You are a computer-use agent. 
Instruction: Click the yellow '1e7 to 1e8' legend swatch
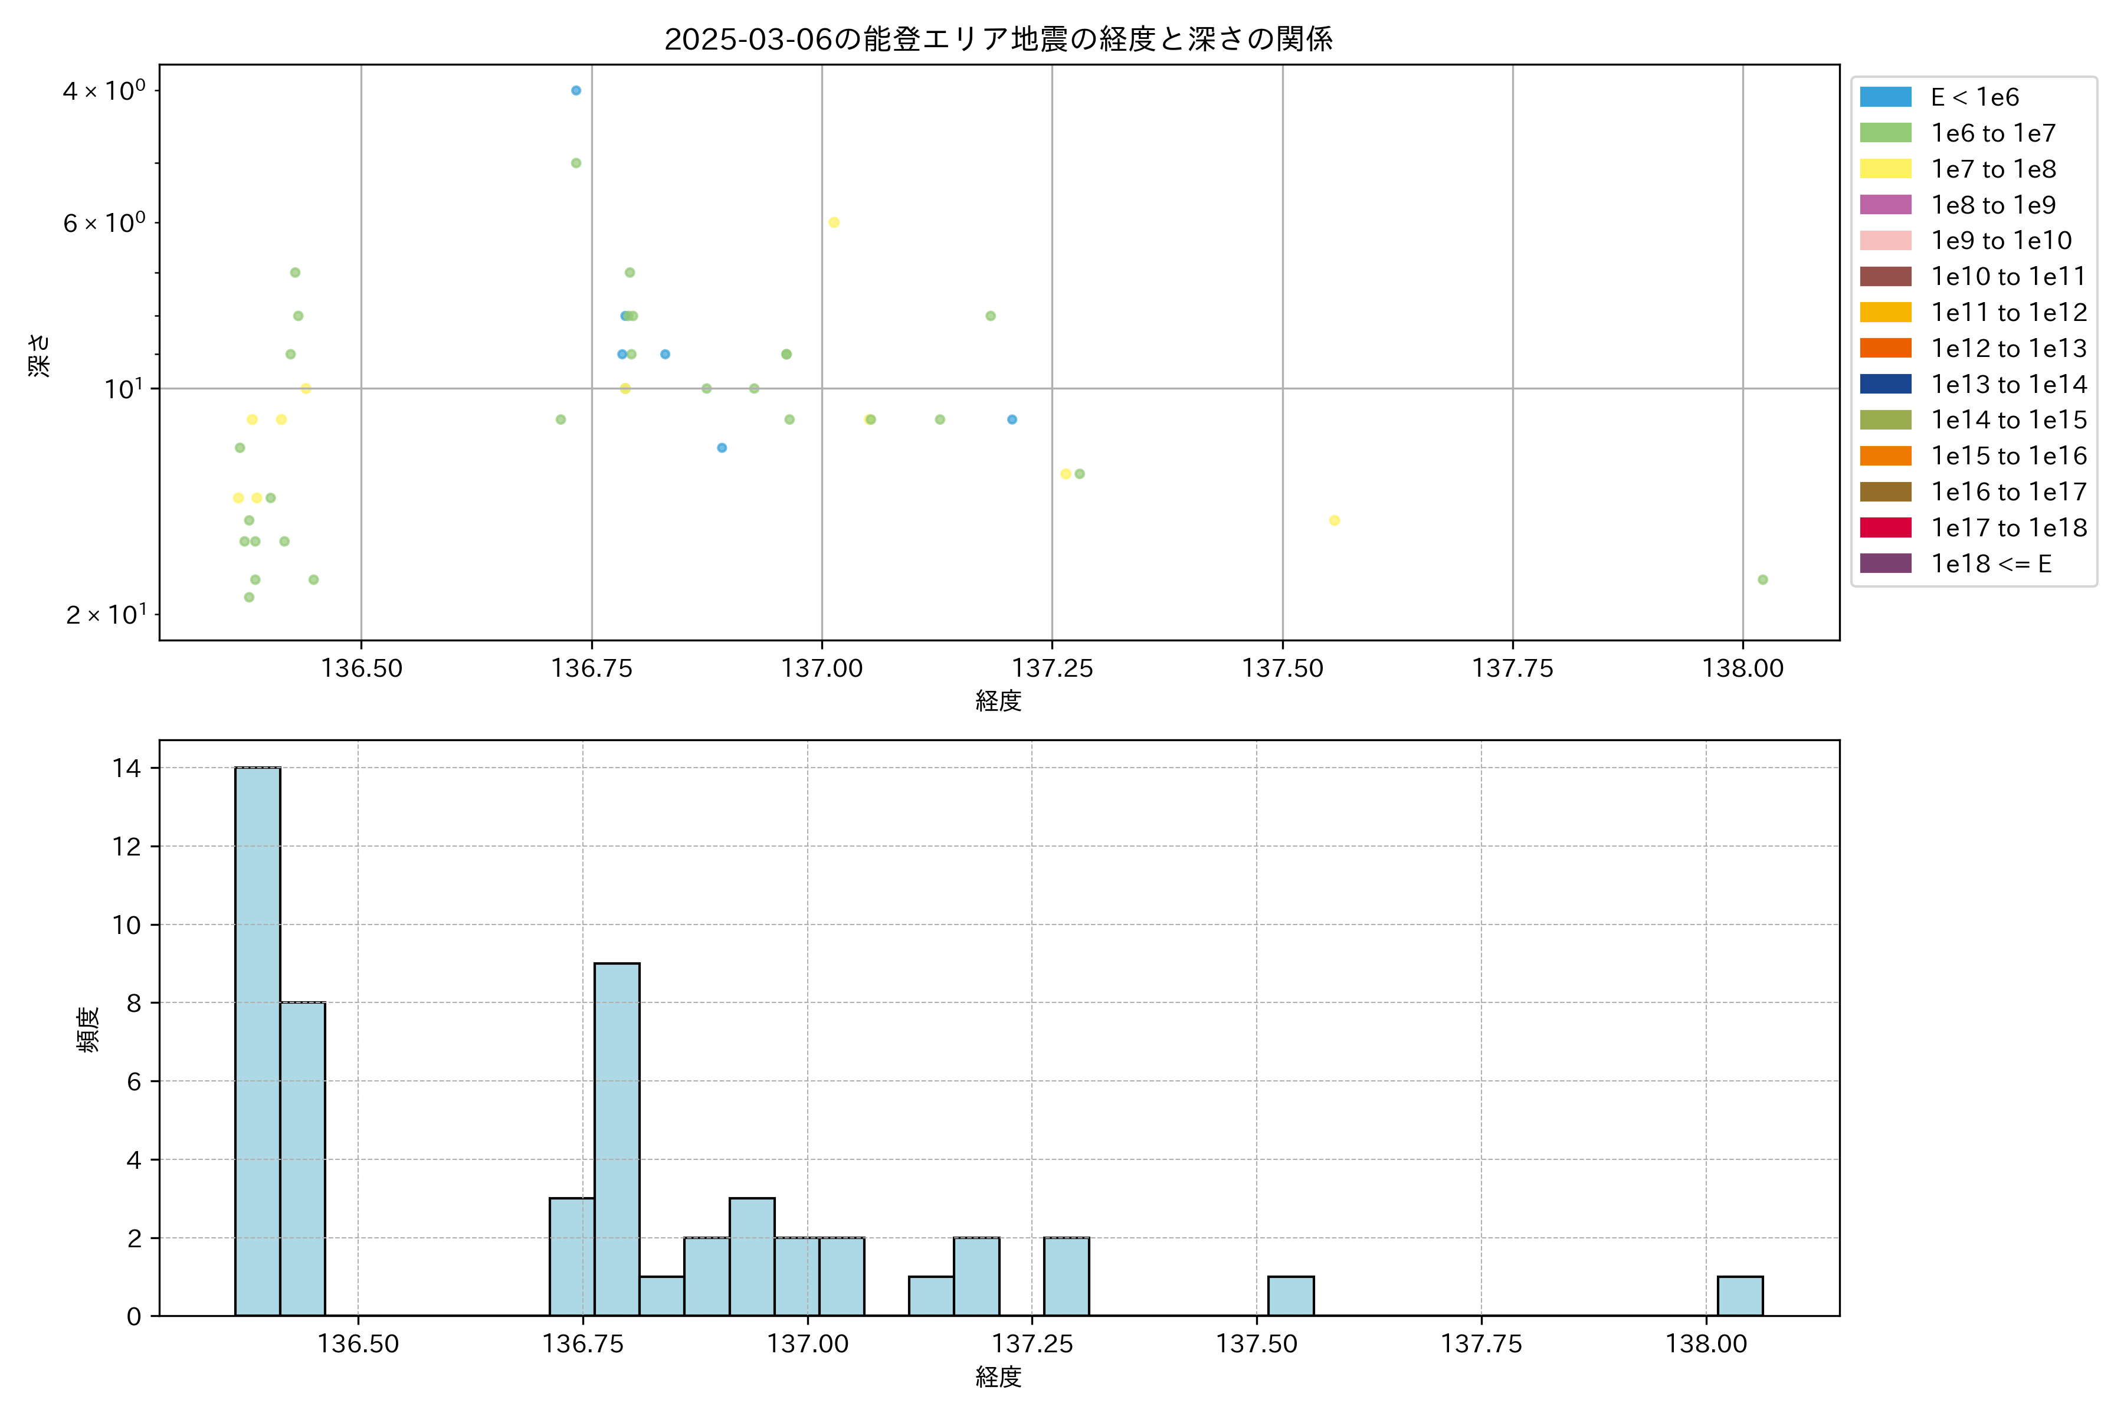(x=1886, y=169)
